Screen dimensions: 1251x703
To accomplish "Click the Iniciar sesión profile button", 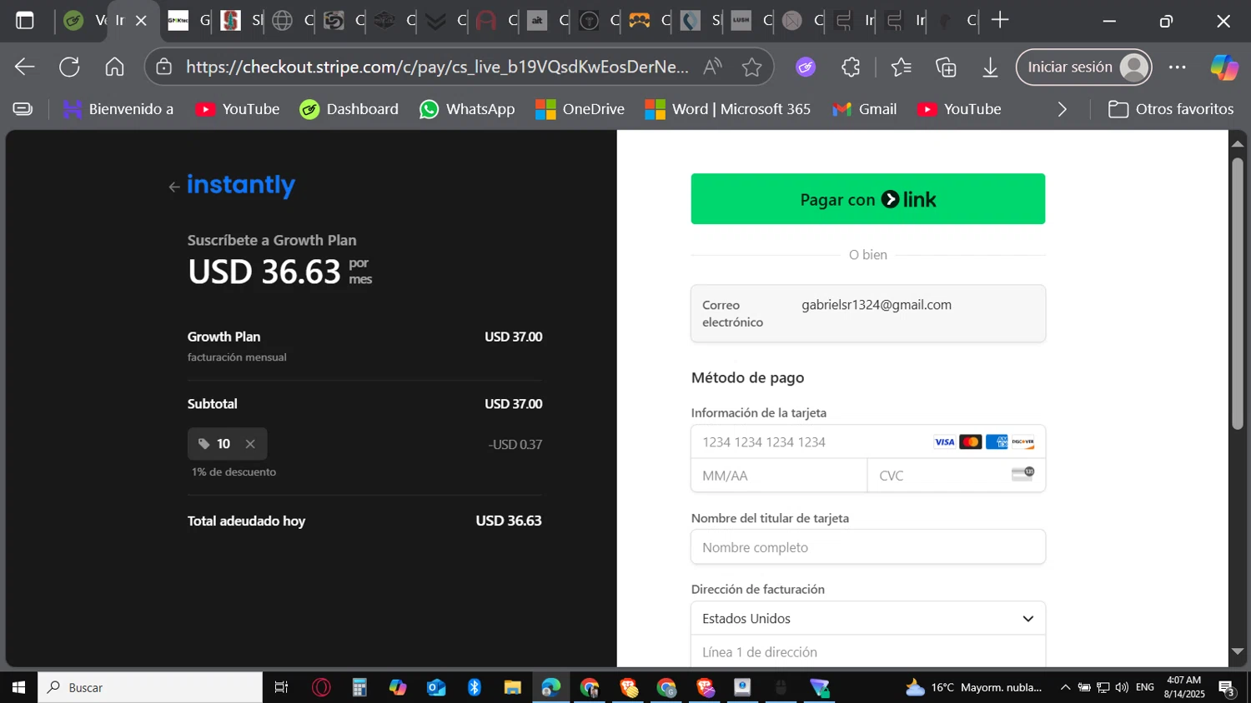I will point(1083,67).
